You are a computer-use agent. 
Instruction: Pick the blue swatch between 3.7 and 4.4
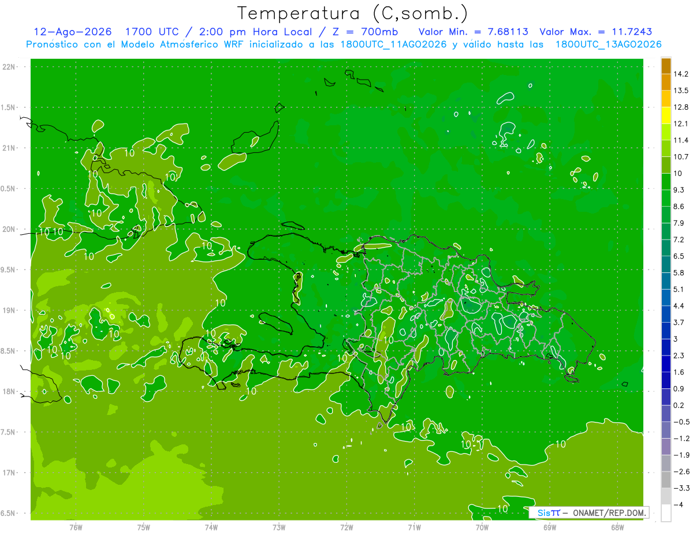pyautogui.click(x=666, y=314)
